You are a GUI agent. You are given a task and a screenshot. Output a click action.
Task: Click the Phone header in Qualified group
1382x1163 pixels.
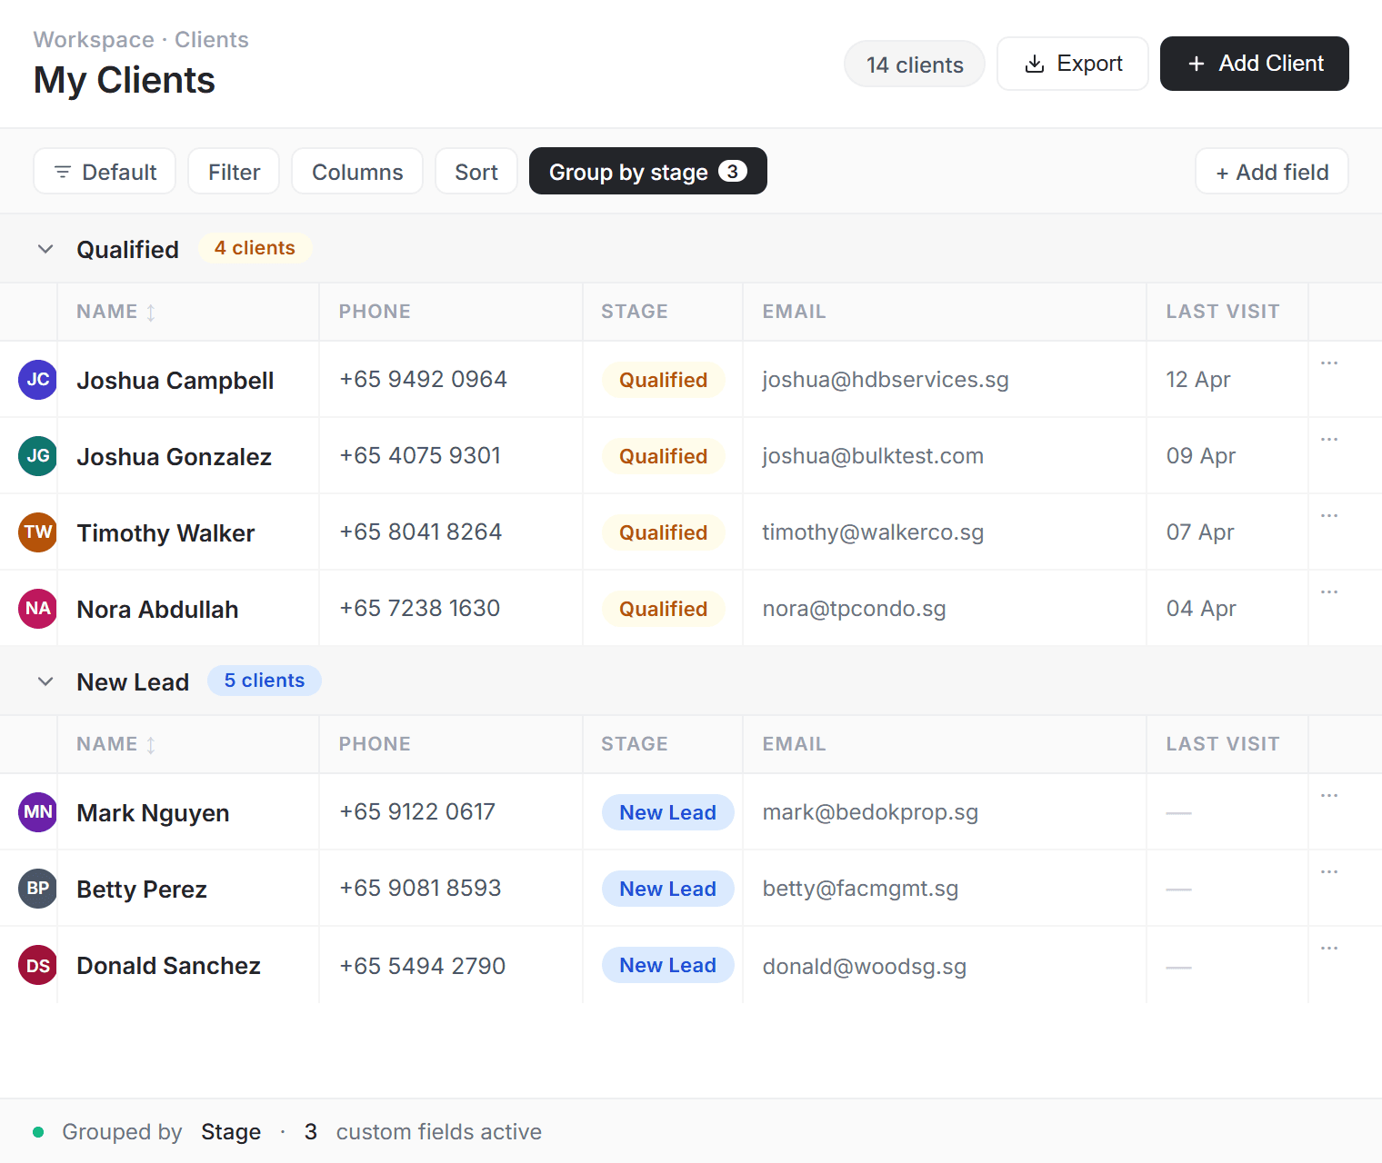point(375,312)
